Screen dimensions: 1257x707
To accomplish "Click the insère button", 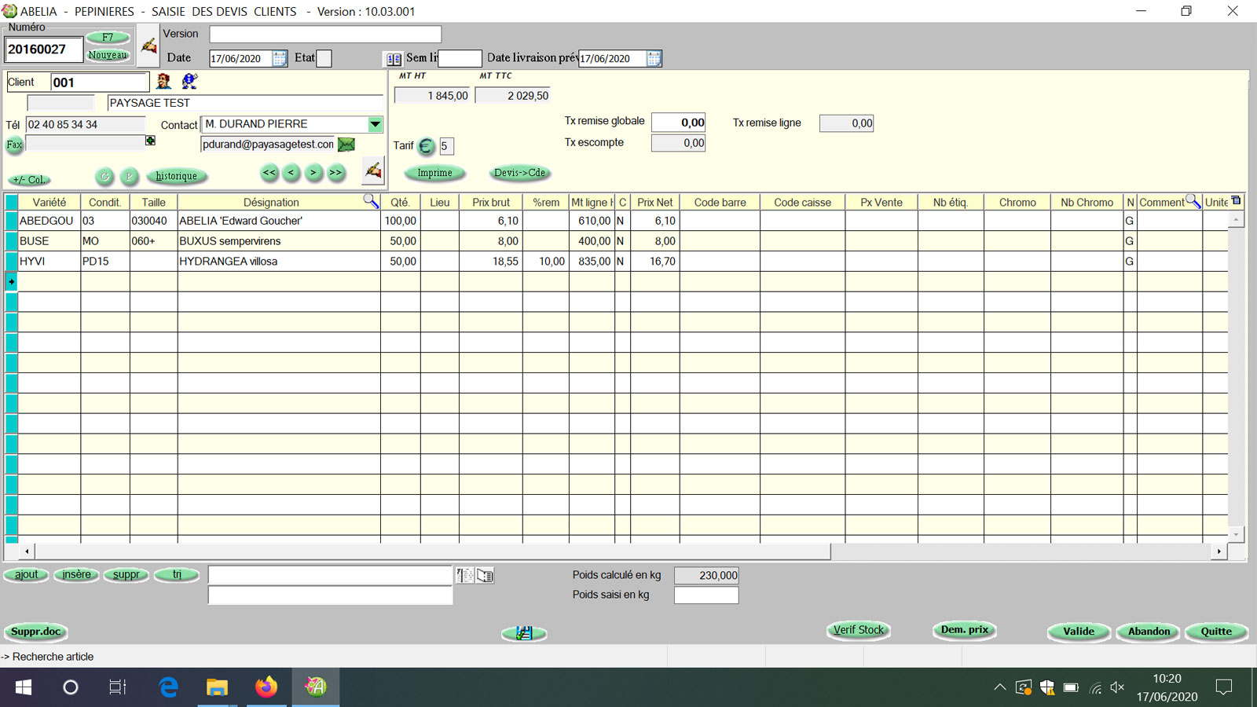I will 76,575.
